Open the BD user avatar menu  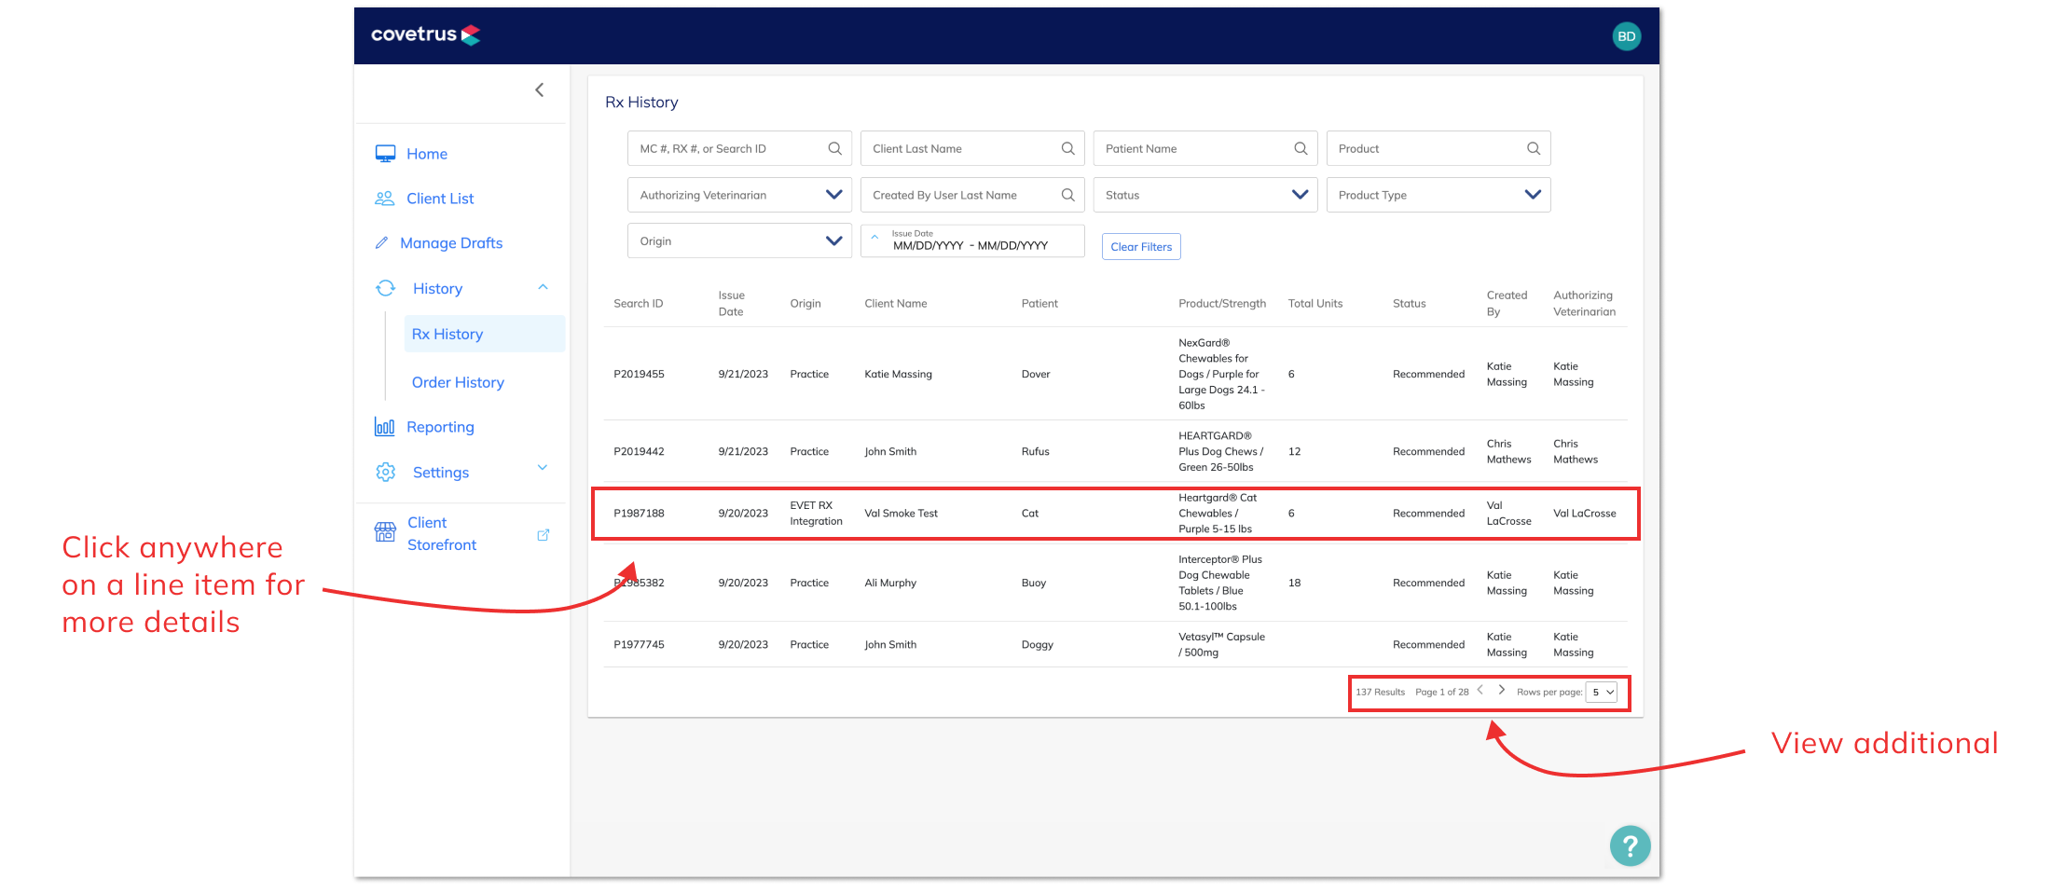tap(1626, 36)
